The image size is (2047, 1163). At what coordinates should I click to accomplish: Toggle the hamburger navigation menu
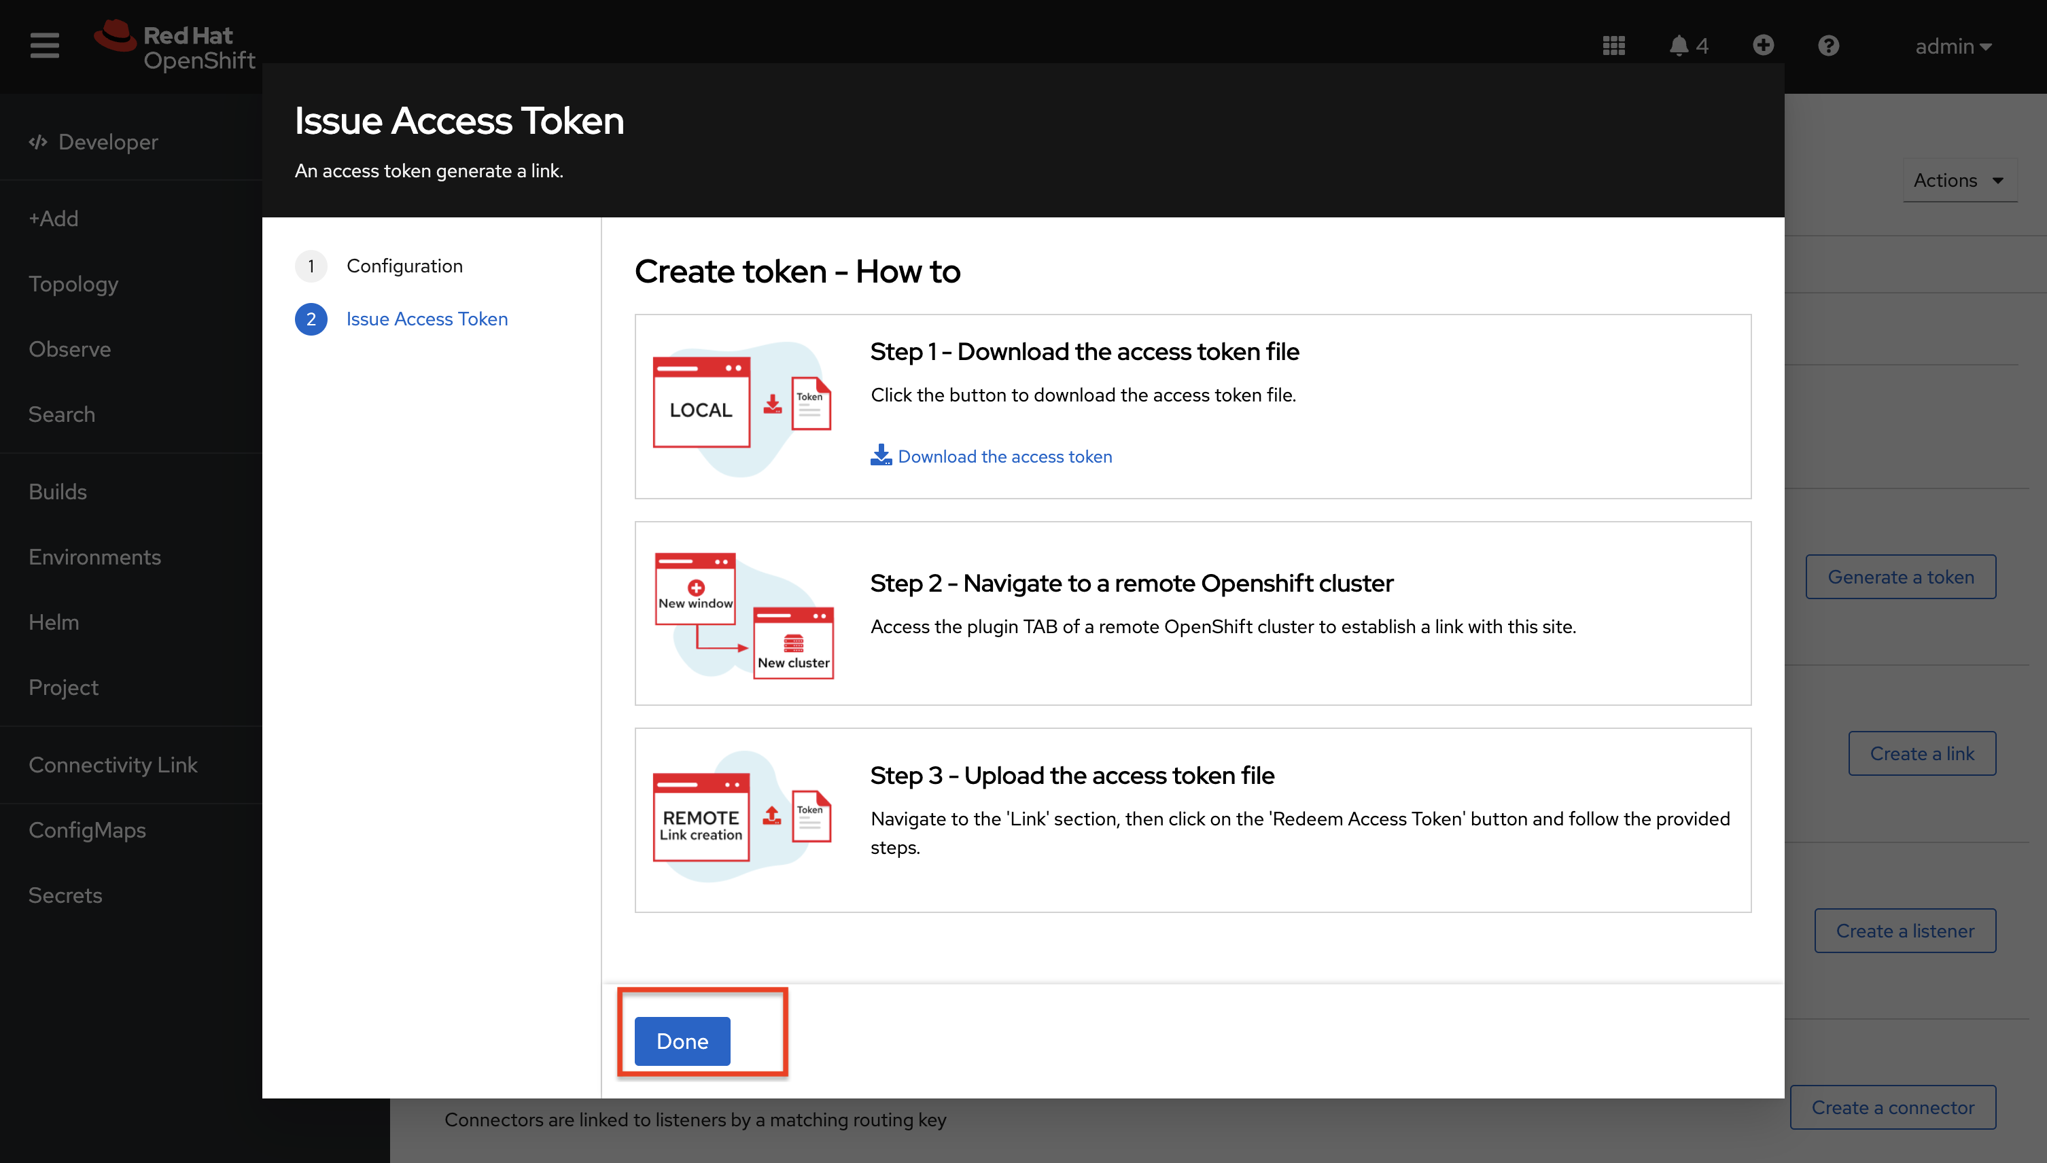coord(45,46)
